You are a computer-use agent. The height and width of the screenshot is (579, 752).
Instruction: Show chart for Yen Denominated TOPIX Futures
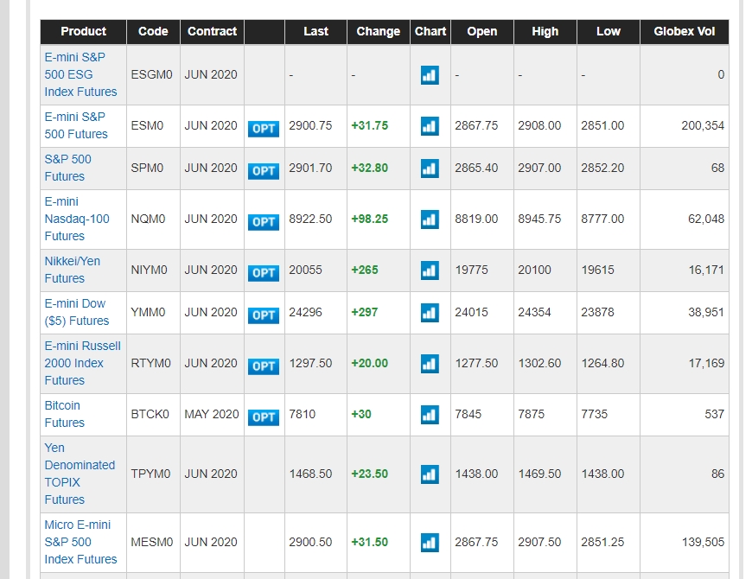tap(430, 474)
